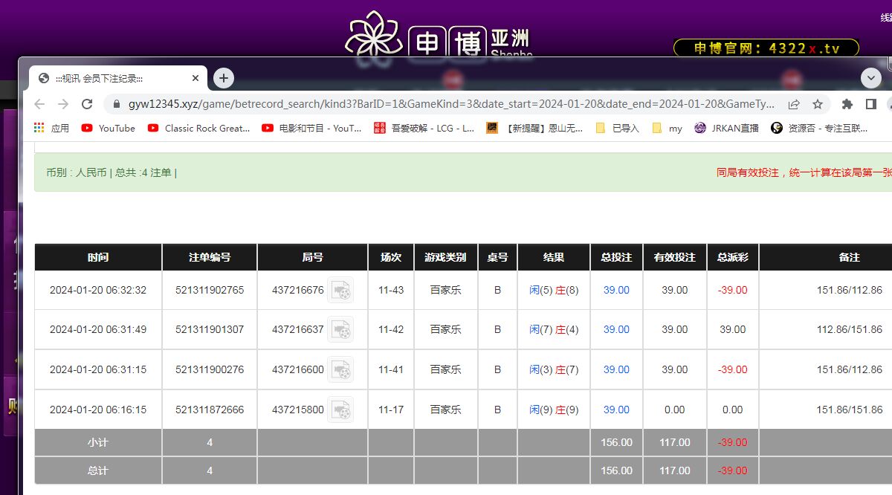Open the extensions puzzle icon
Viewport: 892px width, 495px height.
coord(847,104)
